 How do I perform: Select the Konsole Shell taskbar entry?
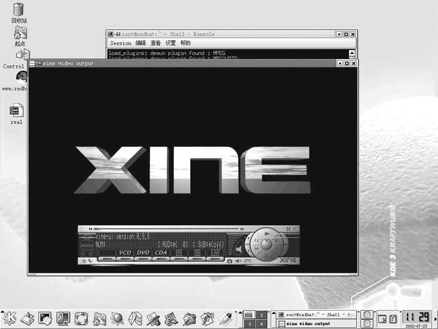point(316,314)
